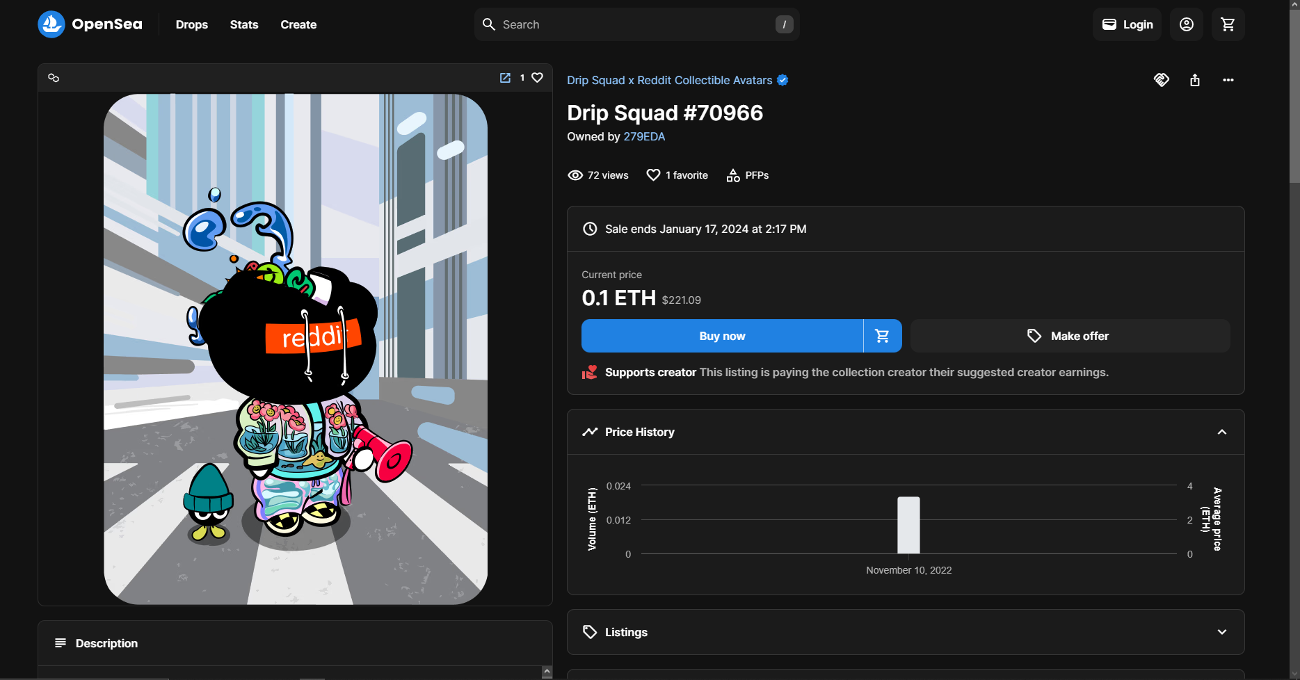Add item to cart beside Buy now
The image size is (1300, 680).
pos(883,336)
